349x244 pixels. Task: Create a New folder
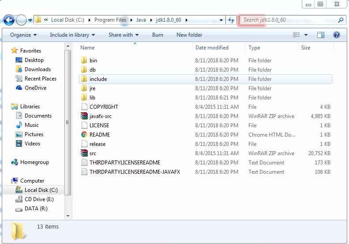189,35
